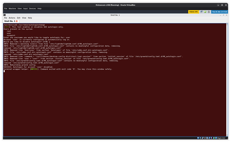Viewport: 231px width, 142px height.
Task: Maximize the Shell No. 1 terminal window
Action: [223, 15]
